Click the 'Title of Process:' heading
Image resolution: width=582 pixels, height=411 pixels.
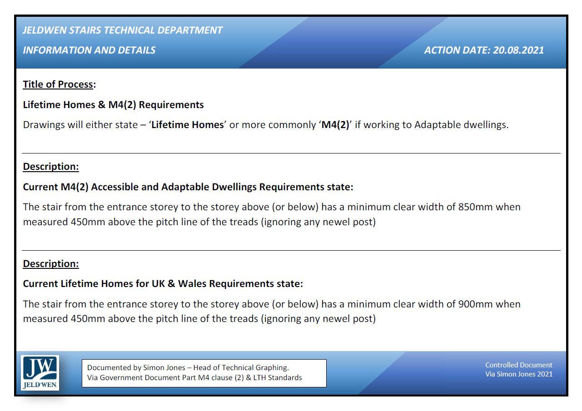[60, 84]
